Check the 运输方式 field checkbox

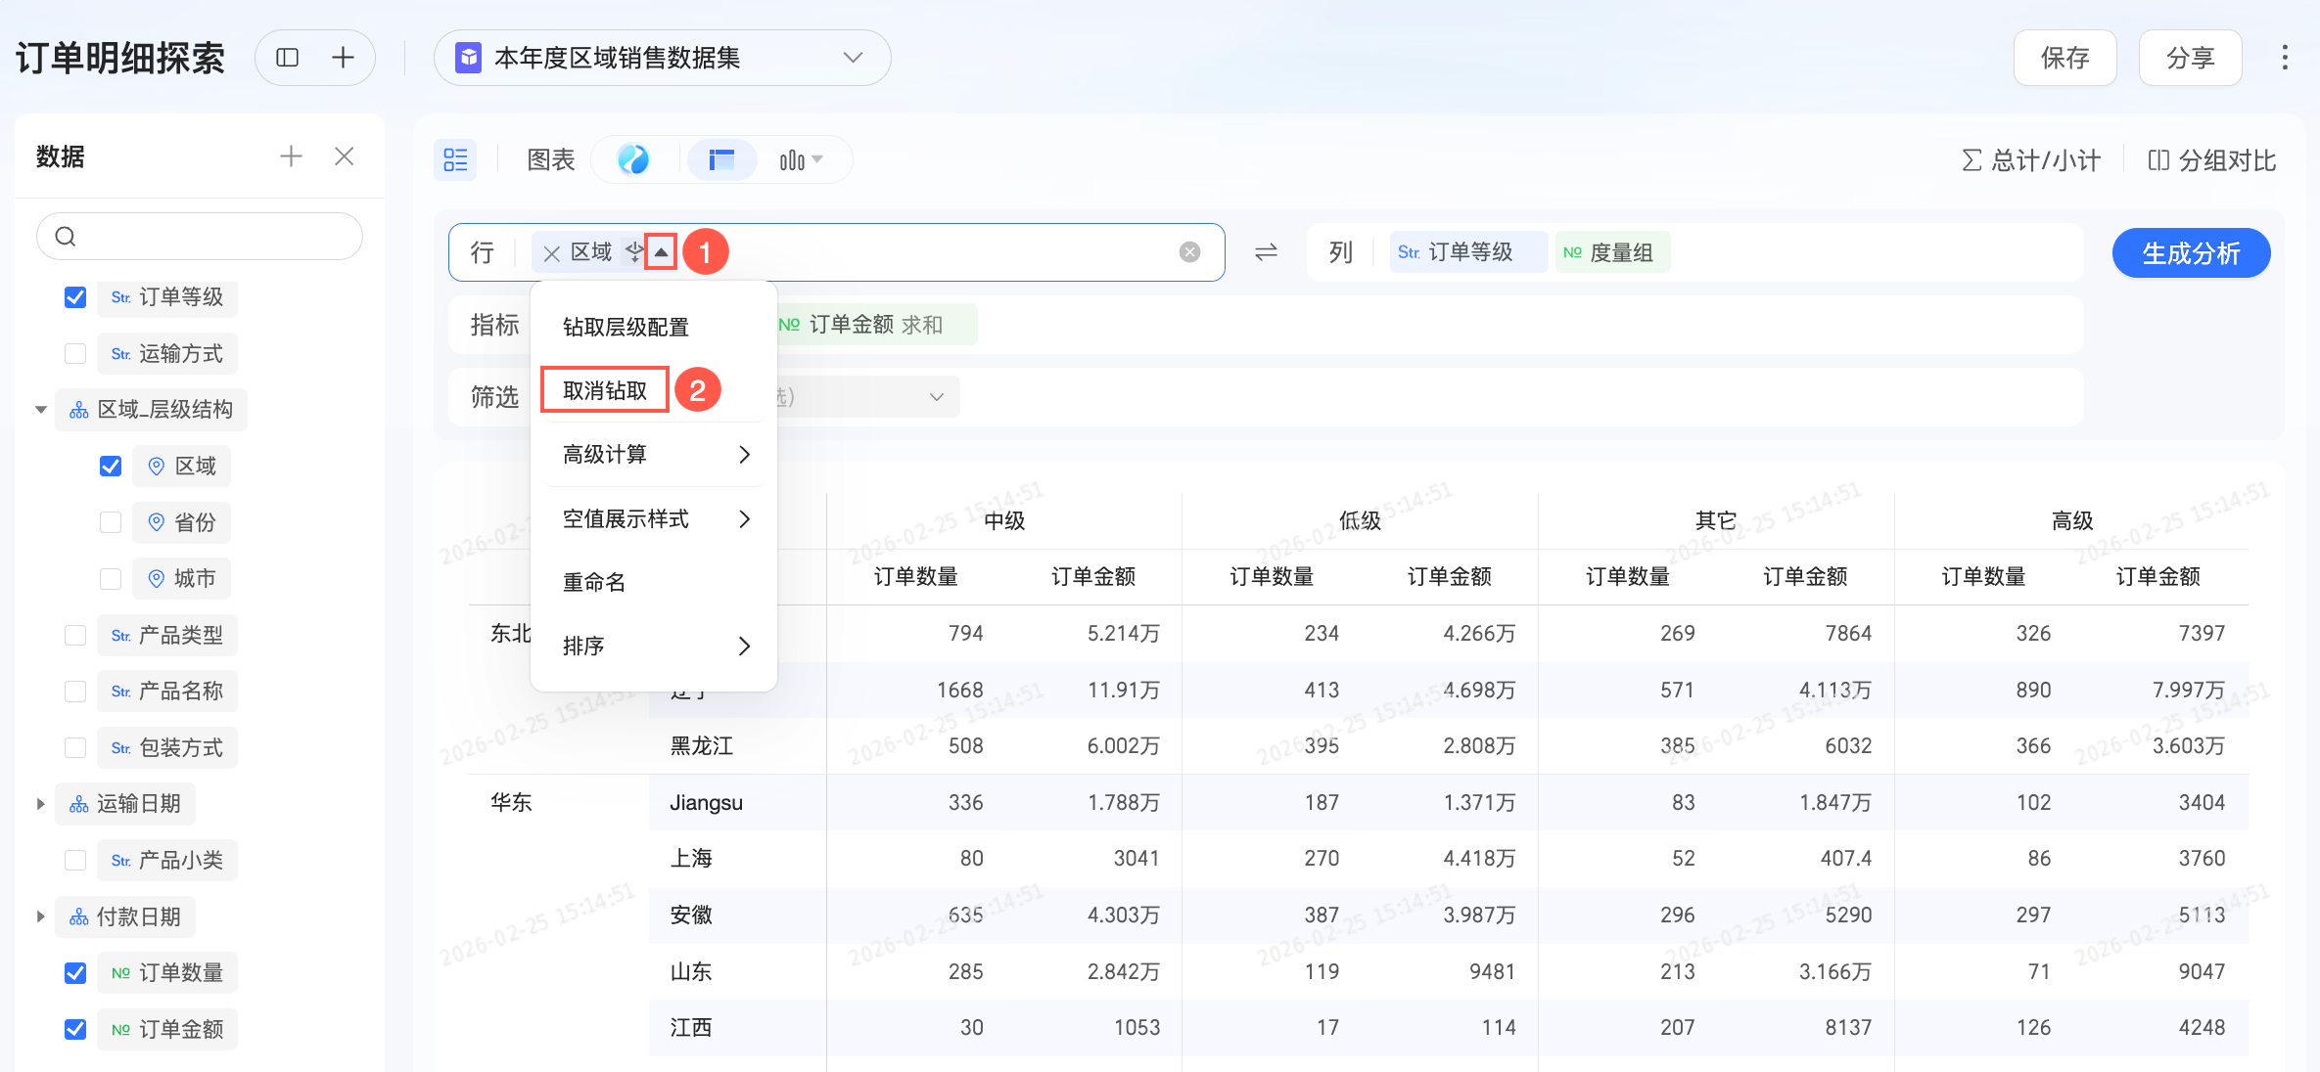(75, 354)
